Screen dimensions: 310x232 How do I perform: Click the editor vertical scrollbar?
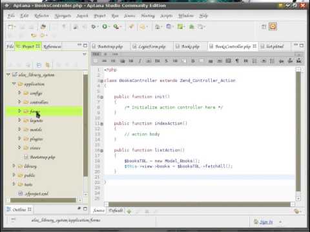tap(298, 131)
